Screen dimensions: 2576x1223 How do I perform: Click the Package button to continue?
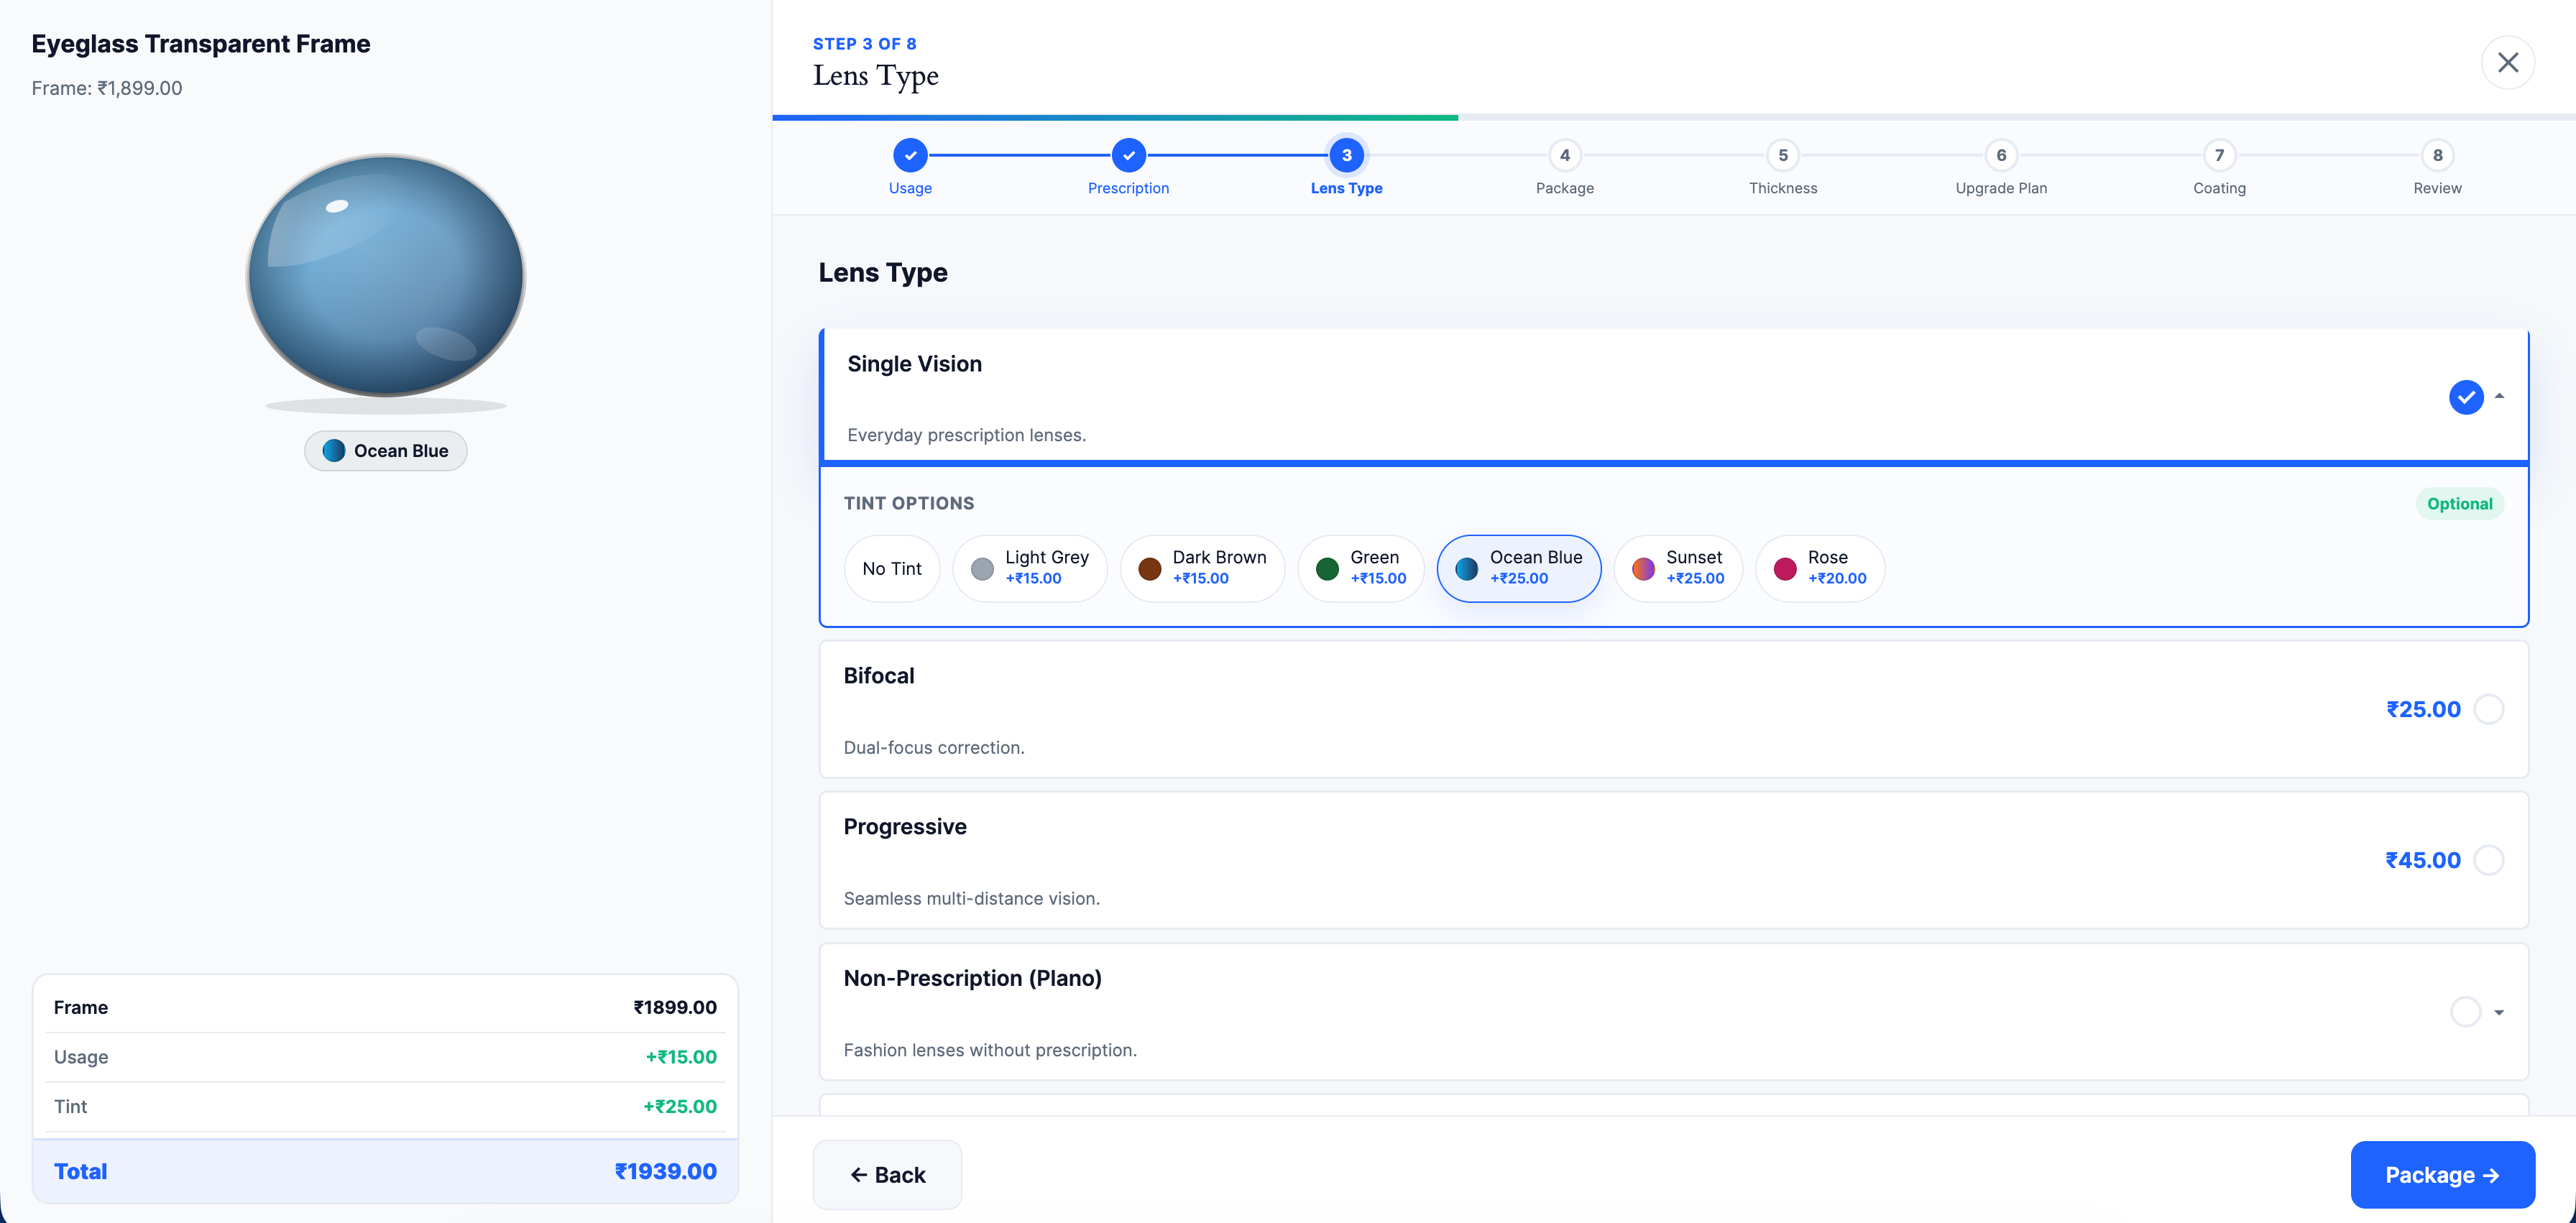pyautogui.click(x=2443, y=1174)
